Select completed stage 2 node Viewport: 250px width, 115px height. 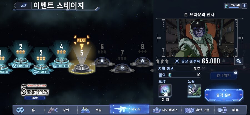(x=21, y=61)
